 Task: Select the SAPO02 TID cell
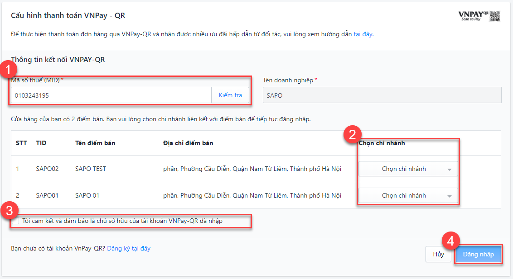(x=47, y=169)
